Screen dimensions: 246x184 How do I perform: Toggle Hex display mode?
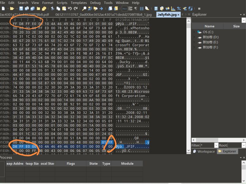(x=125, y=9)
